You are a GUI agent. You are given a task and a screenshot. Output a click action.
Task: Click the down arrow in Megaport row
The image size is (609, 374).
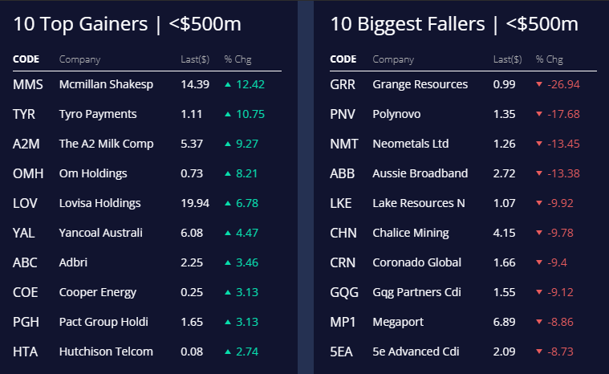click(x=539, y=322)
